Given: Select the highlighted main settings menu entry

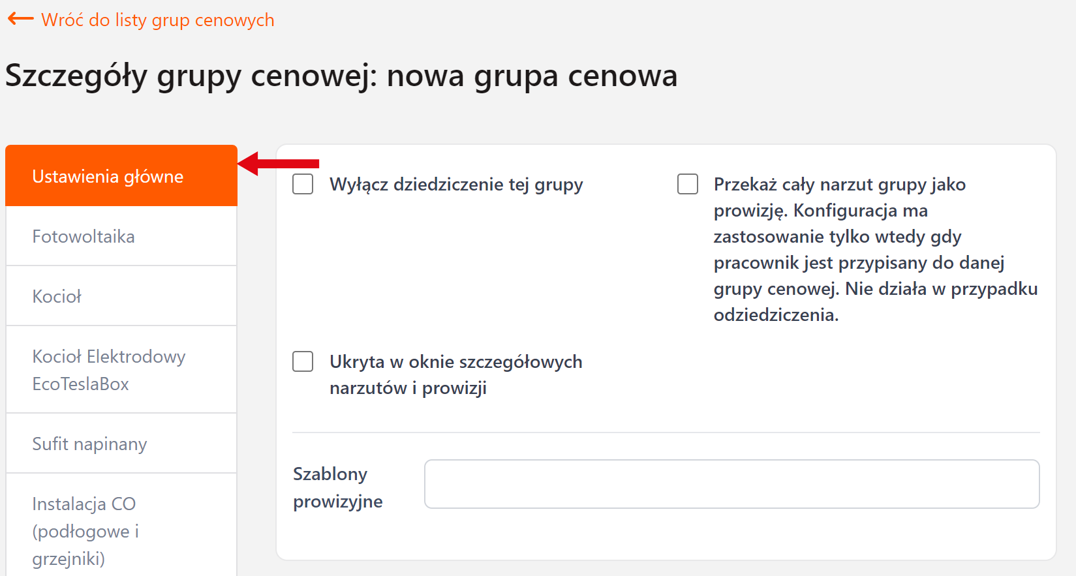Looking at the screenshot, I should pyautogui.click(x=108, y=175).
